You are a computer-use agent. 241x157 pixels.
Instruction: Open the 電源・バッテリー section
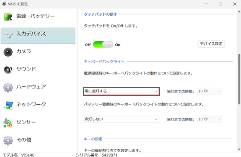(38, 17)
